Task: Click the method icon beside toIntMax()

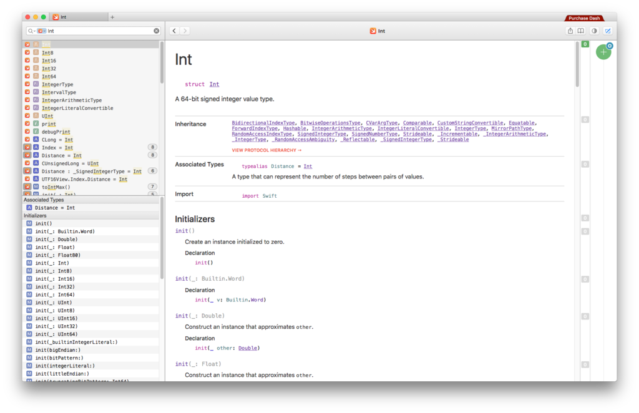Action: click(36, 187)
